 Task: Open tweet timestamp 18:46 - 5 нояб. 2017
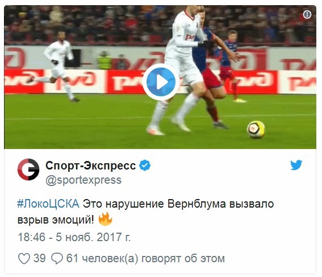[x=74, y=237]
